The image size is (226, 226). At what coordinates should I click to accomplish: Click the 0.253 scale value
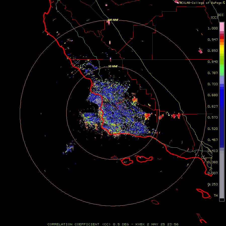tap(213, 184)
